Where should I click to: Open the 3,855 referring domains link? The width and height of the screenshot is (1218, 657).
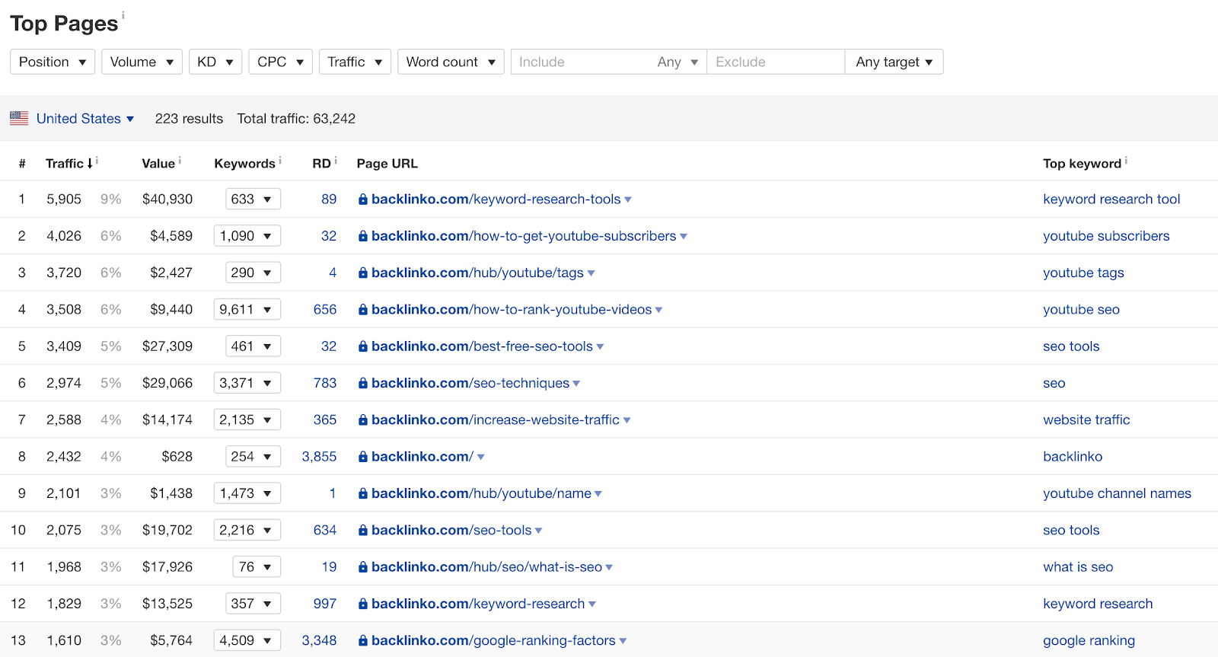tap(319, 457)
